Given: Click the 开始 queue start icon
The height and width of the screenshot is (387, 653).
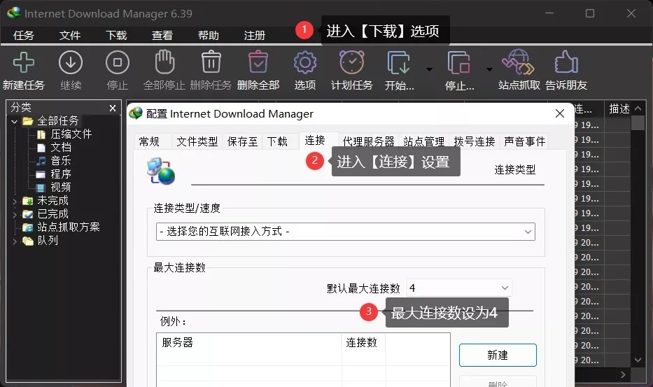Looking at the screenshot, I should point(399,63).
